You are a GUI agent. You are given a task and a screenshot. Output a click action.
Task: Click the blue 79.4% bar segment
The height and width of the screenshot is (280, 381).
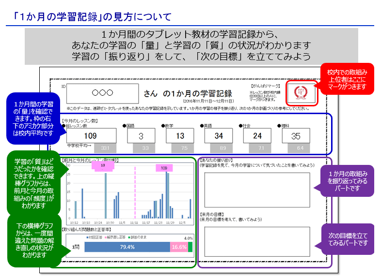point(127,247)
